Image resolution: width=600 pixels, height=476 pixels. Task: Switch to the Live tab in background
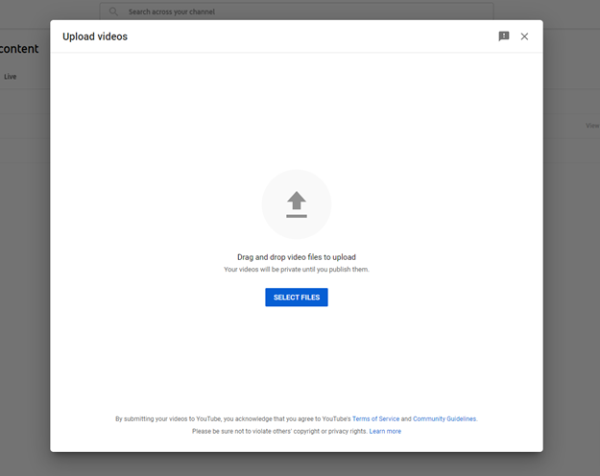click(11, 77)
